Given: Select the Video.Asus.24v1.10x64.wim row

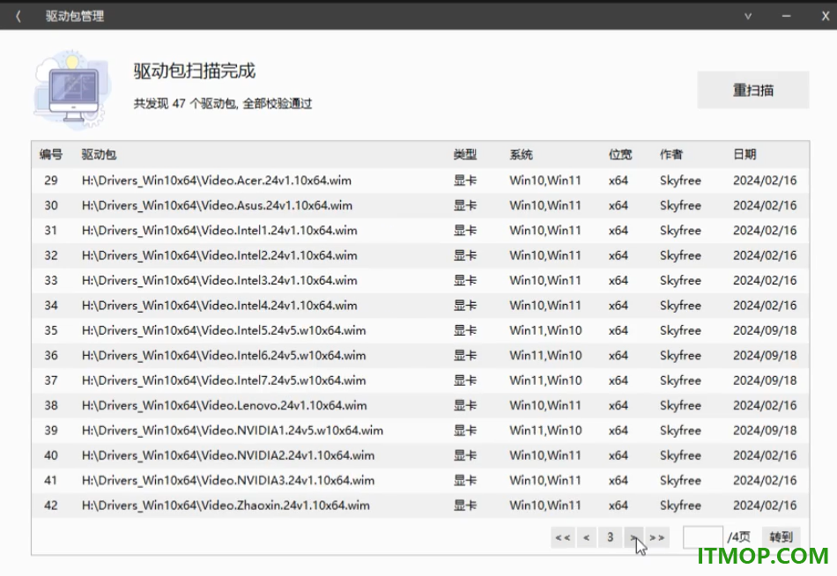Looking at the screenshot, I should [x=420, y=205].
